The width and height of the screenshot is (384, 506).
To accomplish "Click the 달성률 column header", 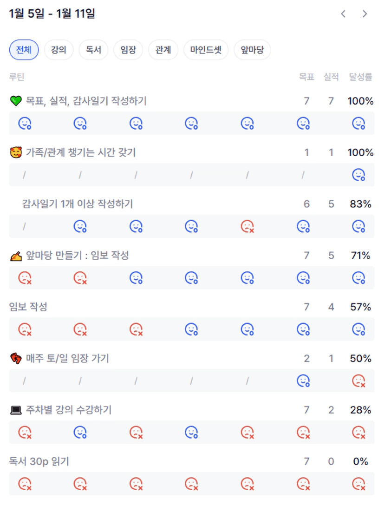I will [x=360, y=77].
